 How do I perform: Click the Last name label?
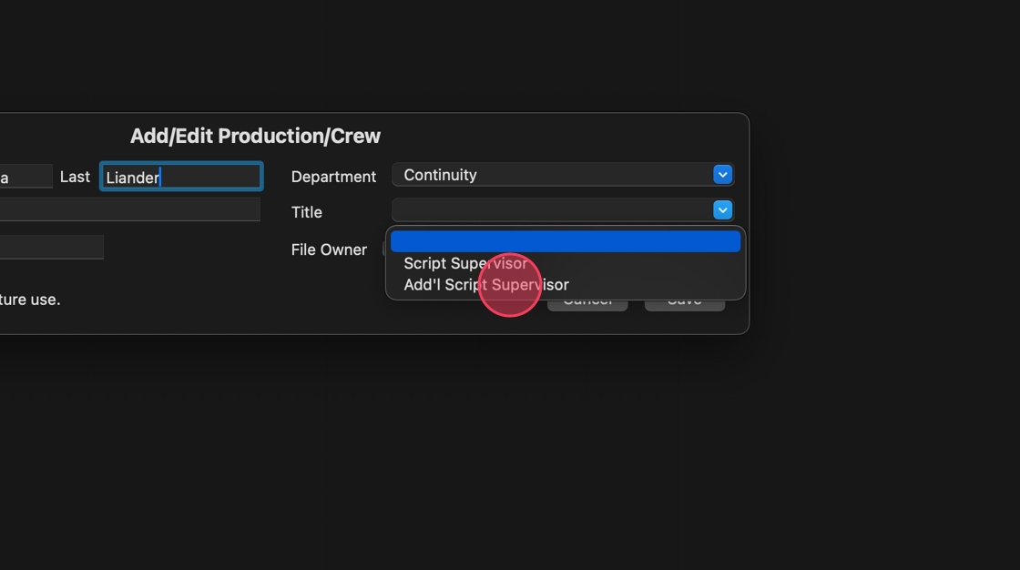pyautogui.click(x=75, y=177)
